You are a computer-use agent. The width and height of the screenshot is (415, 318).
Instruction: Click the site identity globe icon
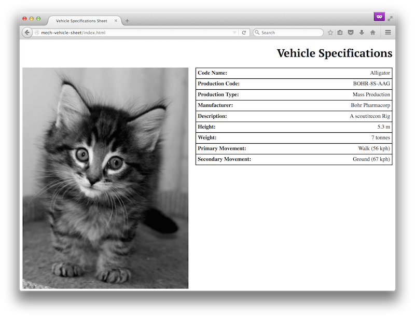[37, 33]
